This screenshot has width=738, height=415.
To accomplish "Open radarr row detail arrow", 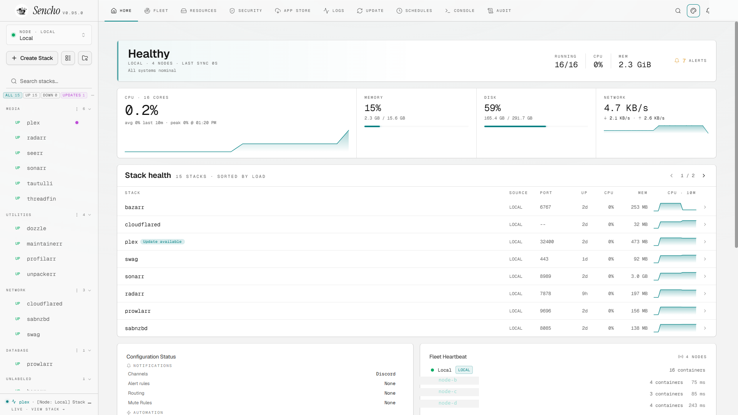I will tap(705, 294).
